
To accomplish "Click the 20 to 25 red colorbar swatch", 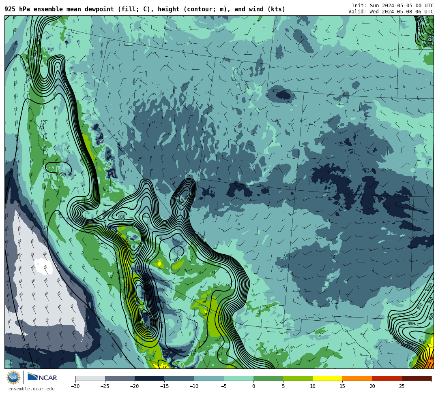I will (x=387, y=378).
